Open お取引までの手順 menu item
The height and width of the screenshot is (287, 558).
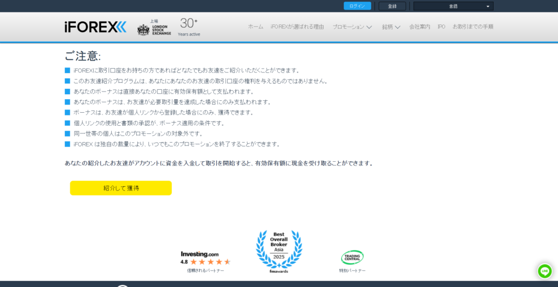click(472, 27)
